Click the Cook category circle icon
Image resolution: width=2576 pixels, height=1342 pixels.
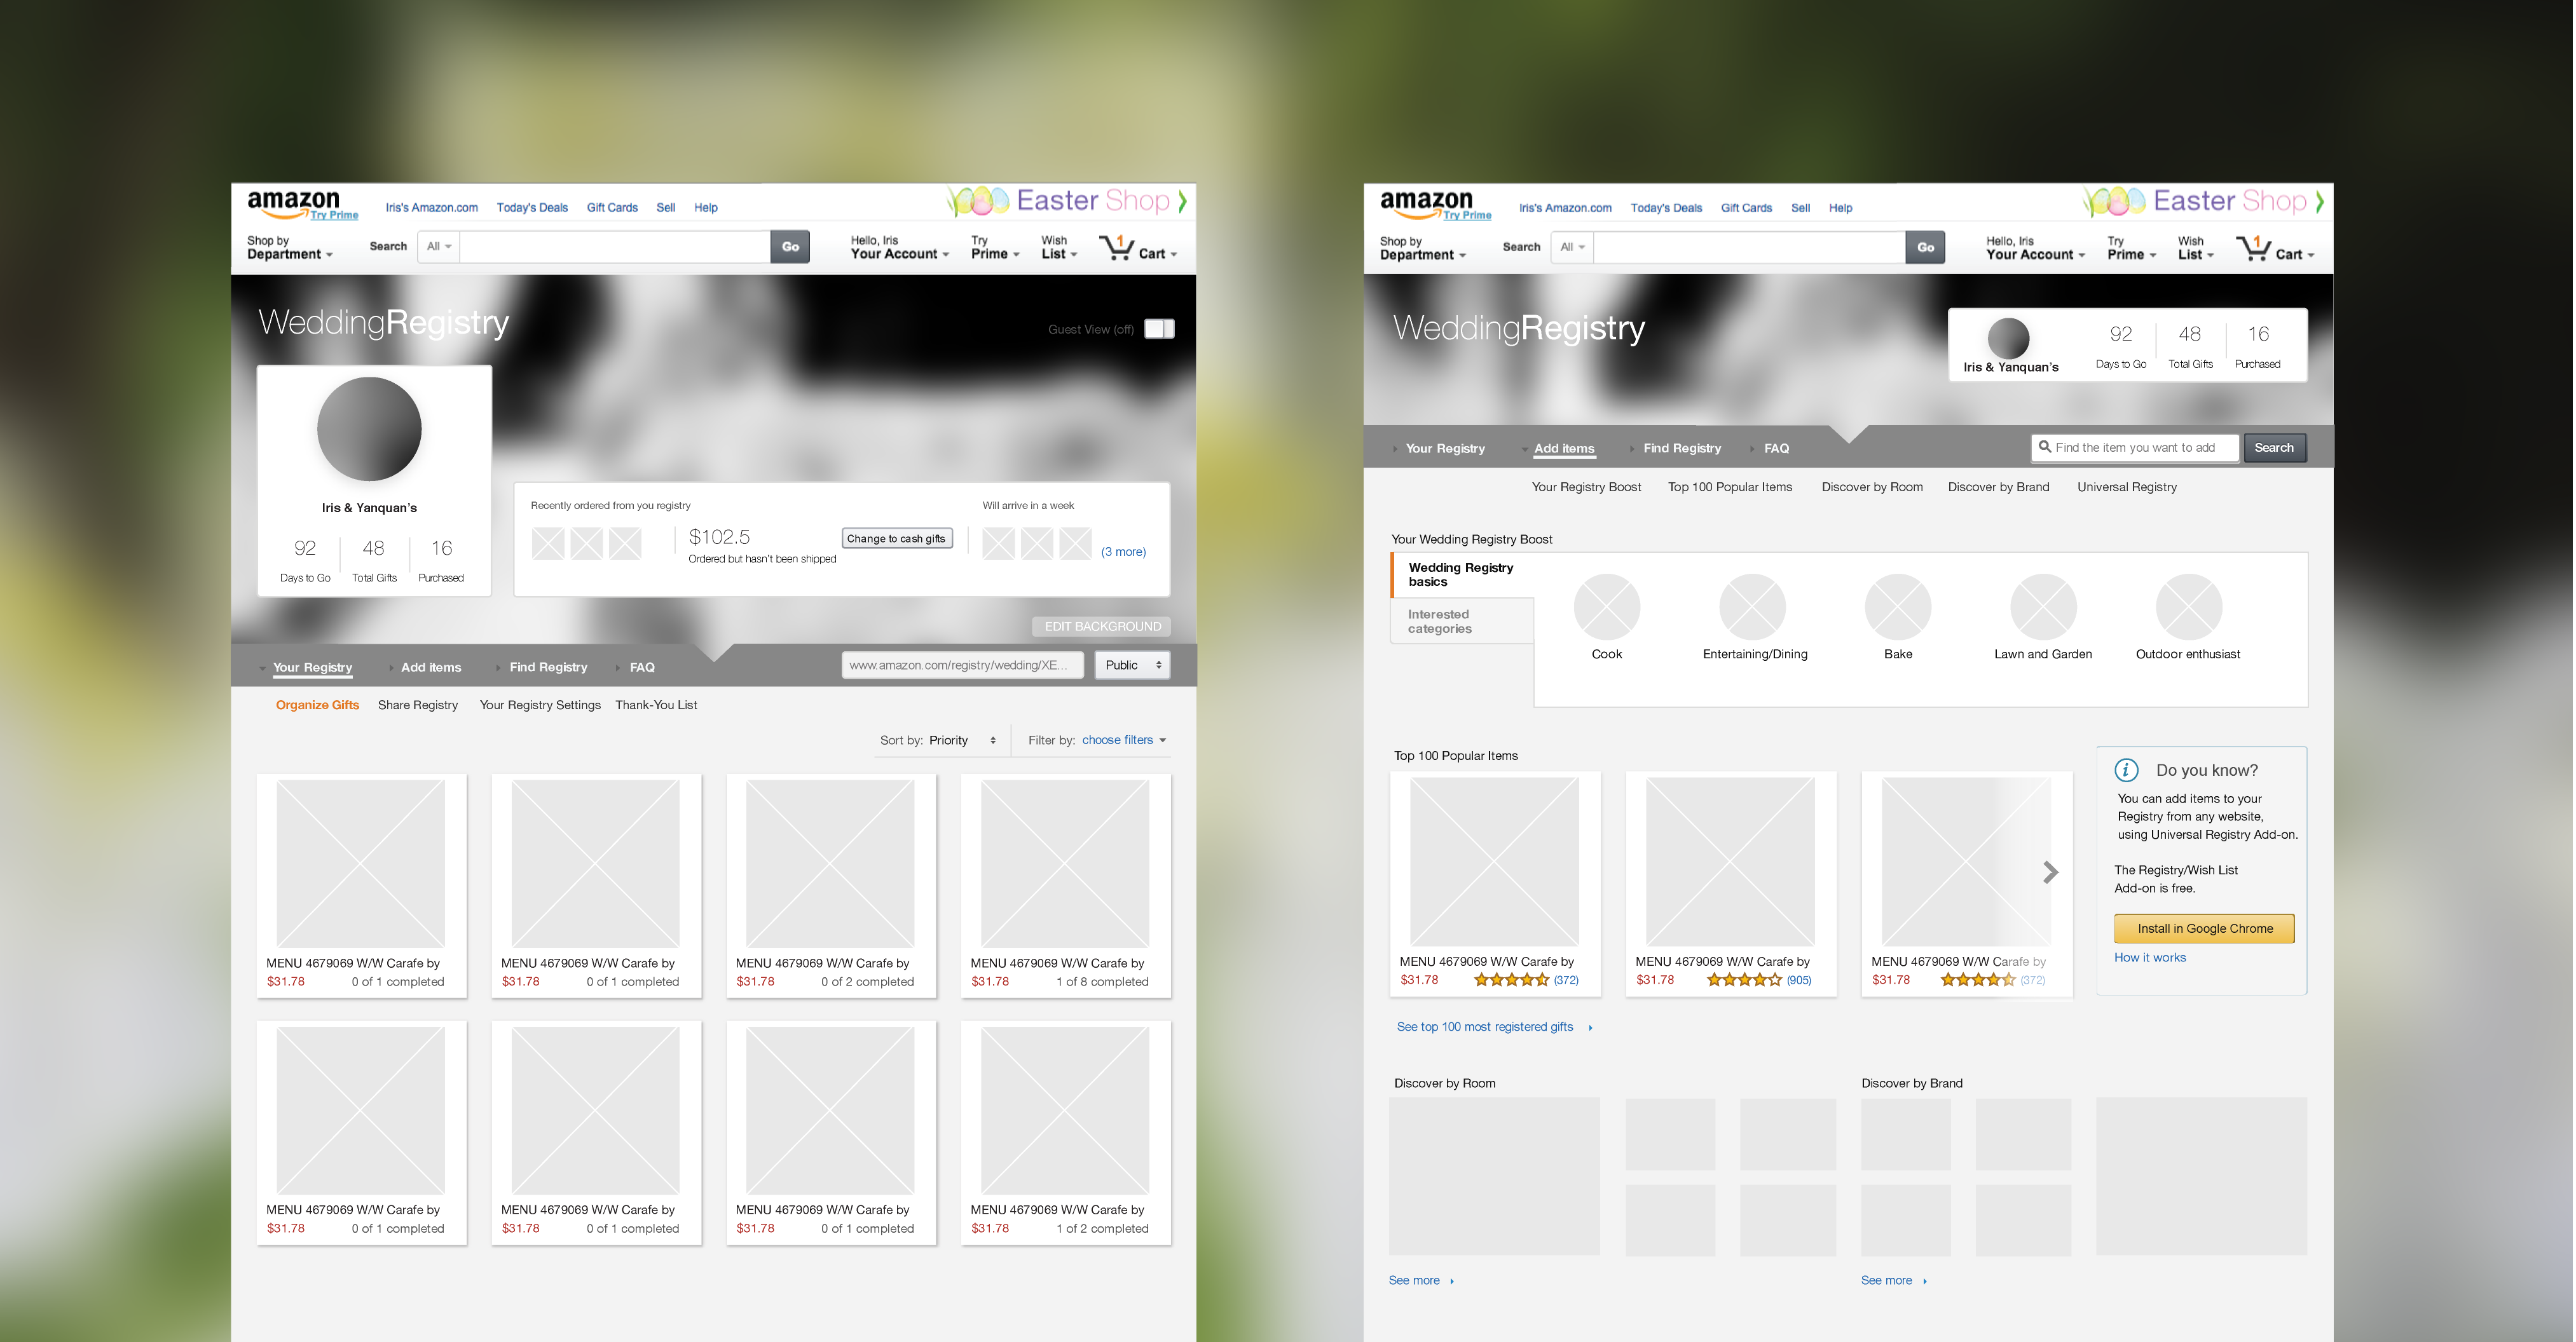coord(1606,607)
